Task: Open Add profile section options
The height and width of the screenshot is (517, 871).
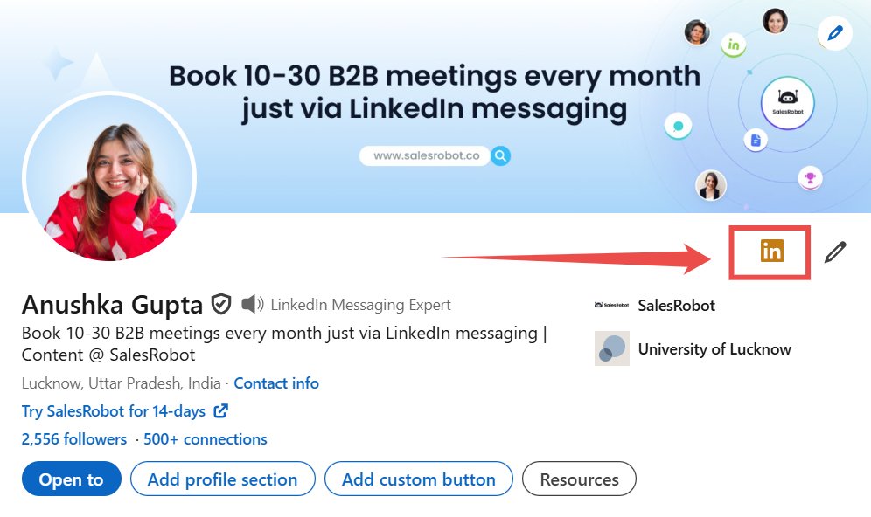Action: [222, 479]
